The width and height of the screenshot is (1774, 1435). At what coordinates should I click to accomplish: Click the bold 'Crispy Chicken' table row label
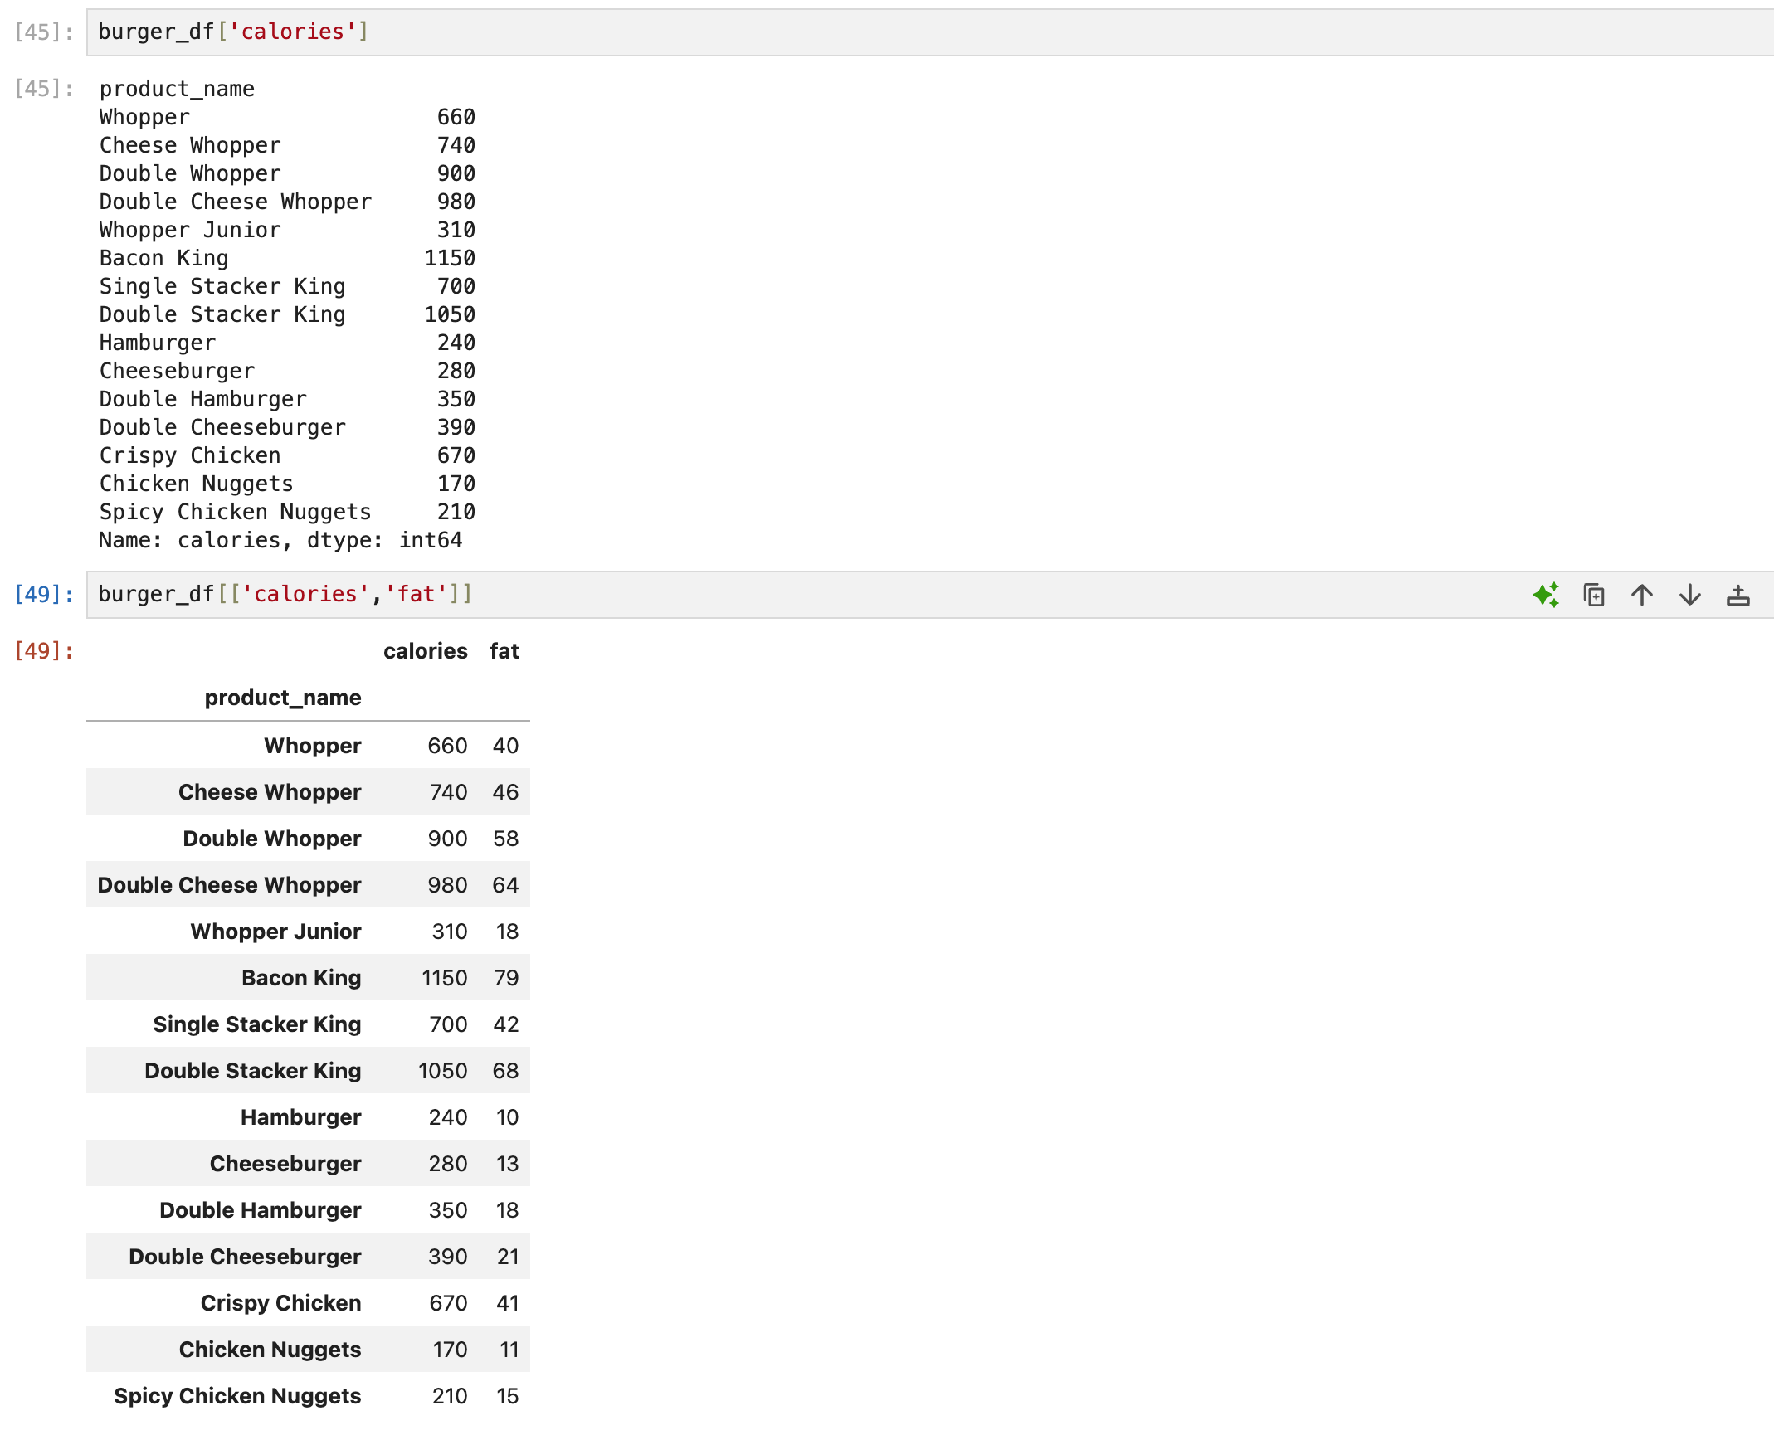click(281, 1303)
